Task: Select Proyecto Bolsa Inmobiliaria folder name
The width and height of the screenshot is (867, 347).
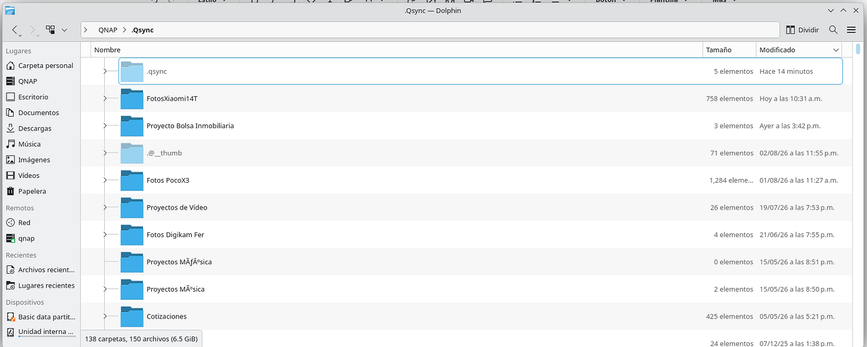Action: point(190,126)
